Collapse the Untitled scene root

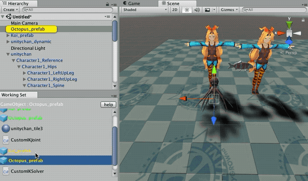click(2, 17)
